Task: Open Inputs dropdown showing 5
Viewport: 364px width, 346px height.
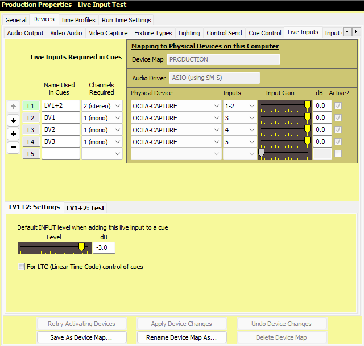Action: click(x=240, y=142)
